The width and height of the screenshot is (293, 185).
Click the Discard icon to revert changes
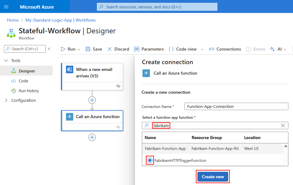110,49
